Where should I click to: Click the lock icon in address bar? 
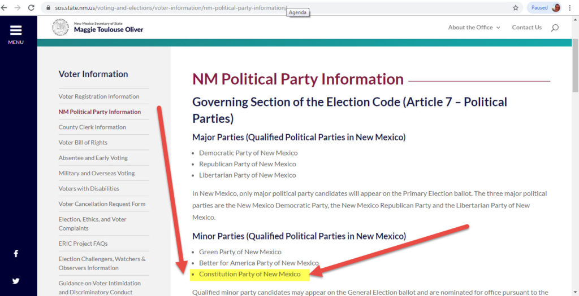pyautogui.click(x=47, y=8)
